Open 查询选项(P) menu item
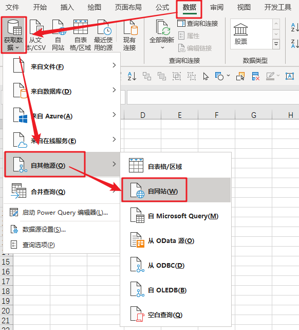Viewport: 299px width, 330px height. pyautogui.click(x=62, y=245)
